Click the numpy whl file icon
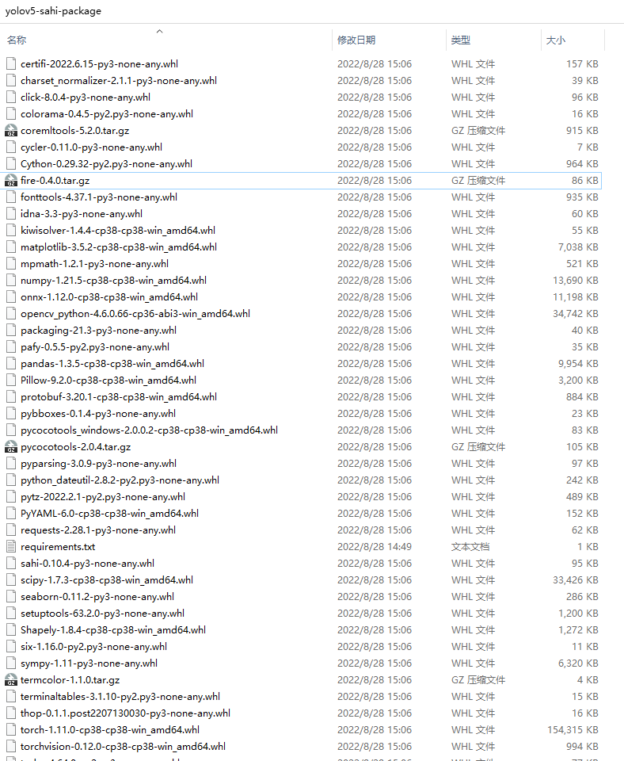This screenshot has height=761, width=624. 10,281
